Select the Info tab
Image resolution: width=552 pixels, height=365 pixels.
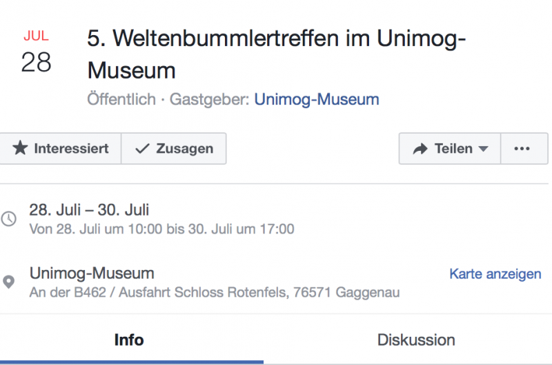point(129,340)
